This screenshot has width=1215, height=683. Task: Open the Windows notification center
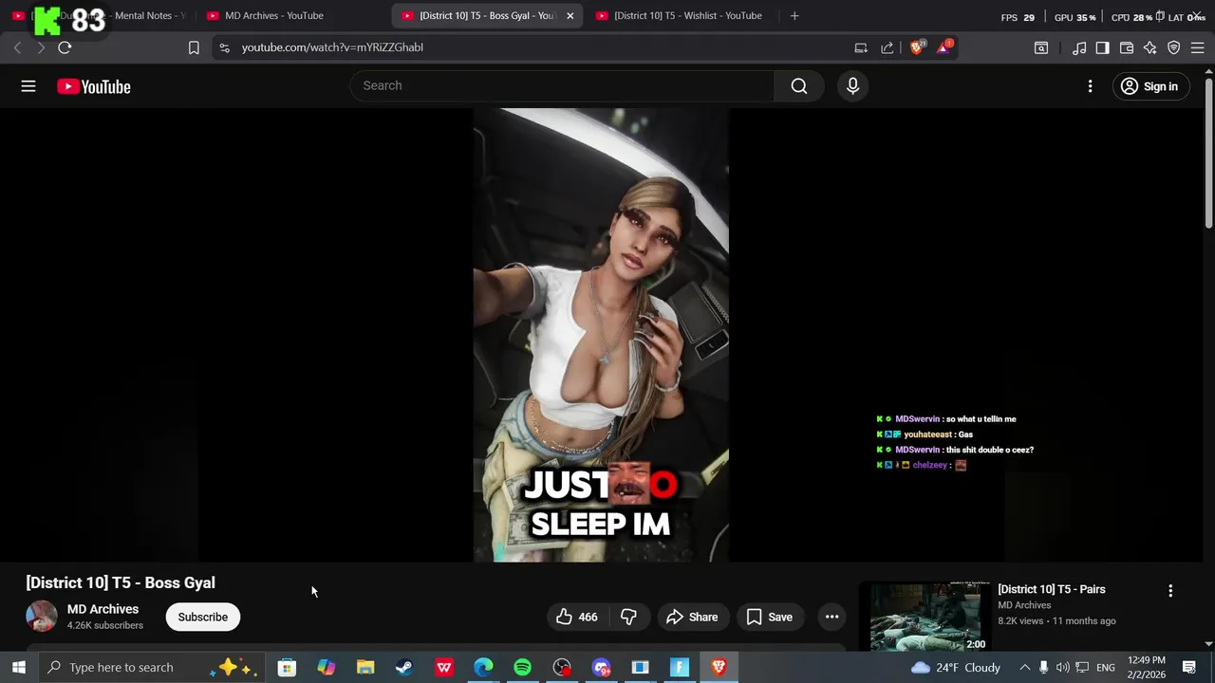tap(1189, 668)
